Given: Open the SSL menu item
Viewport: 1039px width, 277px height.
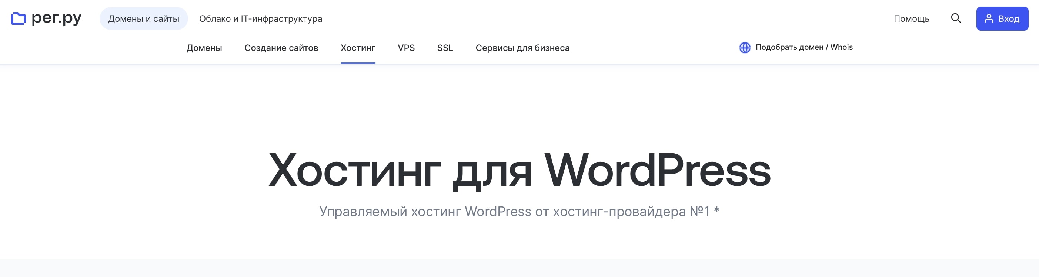Looking at the screenshot, I should 445,48.
